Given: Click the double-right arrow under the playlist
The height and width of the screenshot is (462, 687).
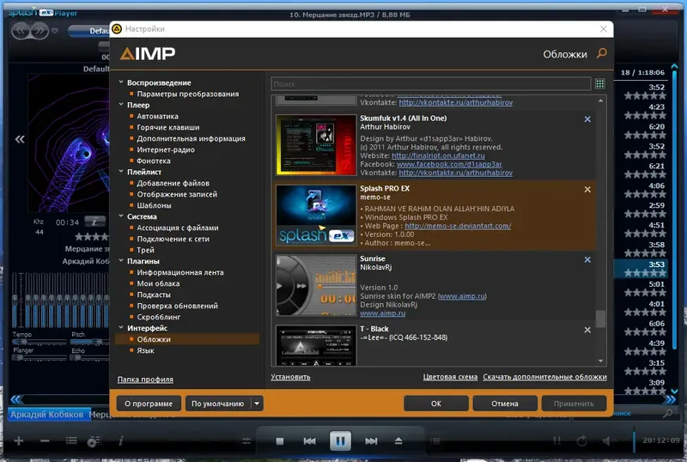Looking at the screenshot, I should (671, 399).
